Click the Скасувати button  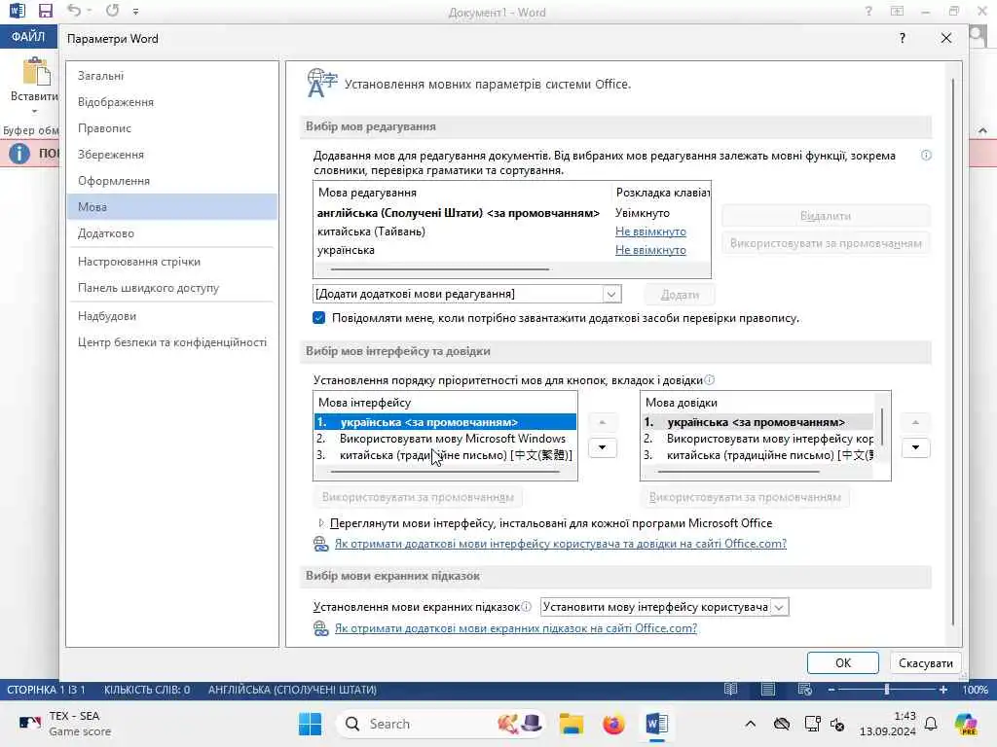tap(925, 662)
